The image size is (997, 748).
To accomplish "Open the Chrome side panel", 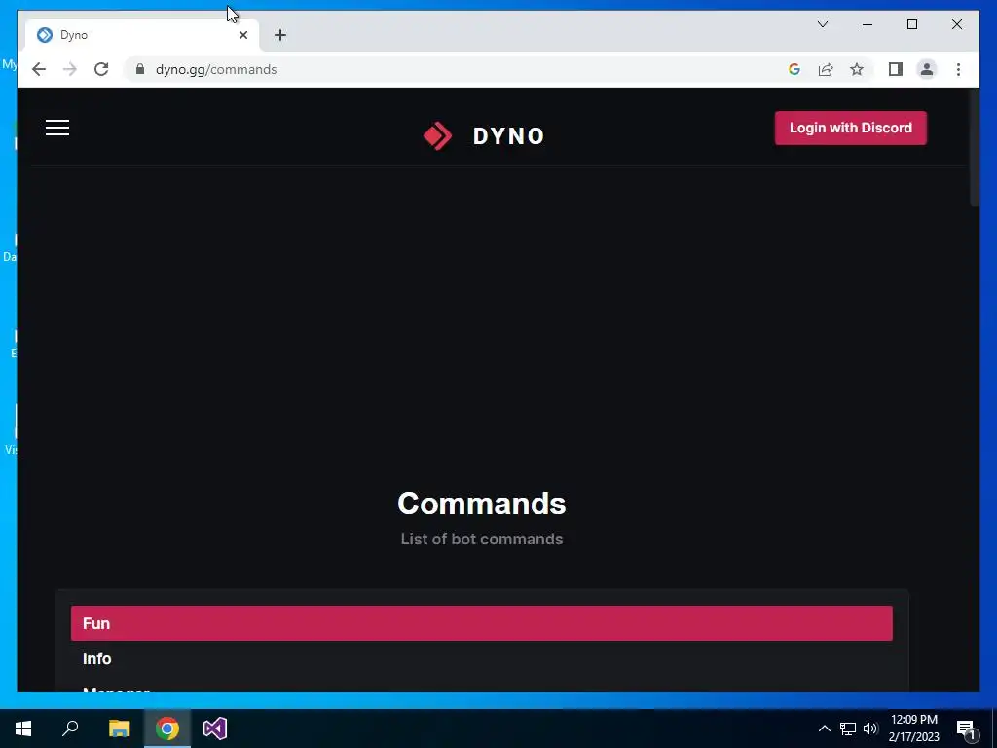I will [x=896, y=69].
